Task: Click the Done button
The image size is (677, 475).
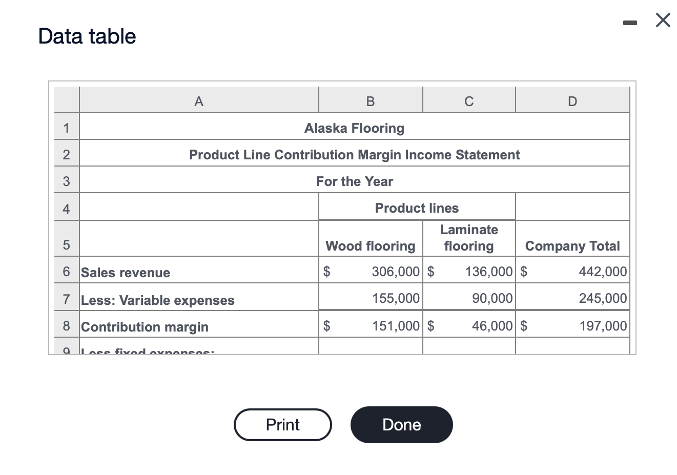Action: 401,424
